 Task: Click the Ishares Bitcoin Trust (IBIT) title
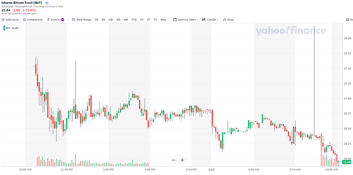coord(22,3)
